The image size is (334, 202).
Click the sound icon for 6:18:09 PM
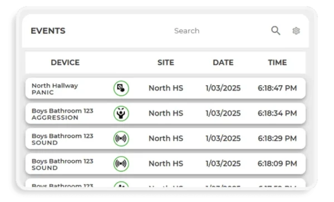pyautogui.click(x=121, y=164)
